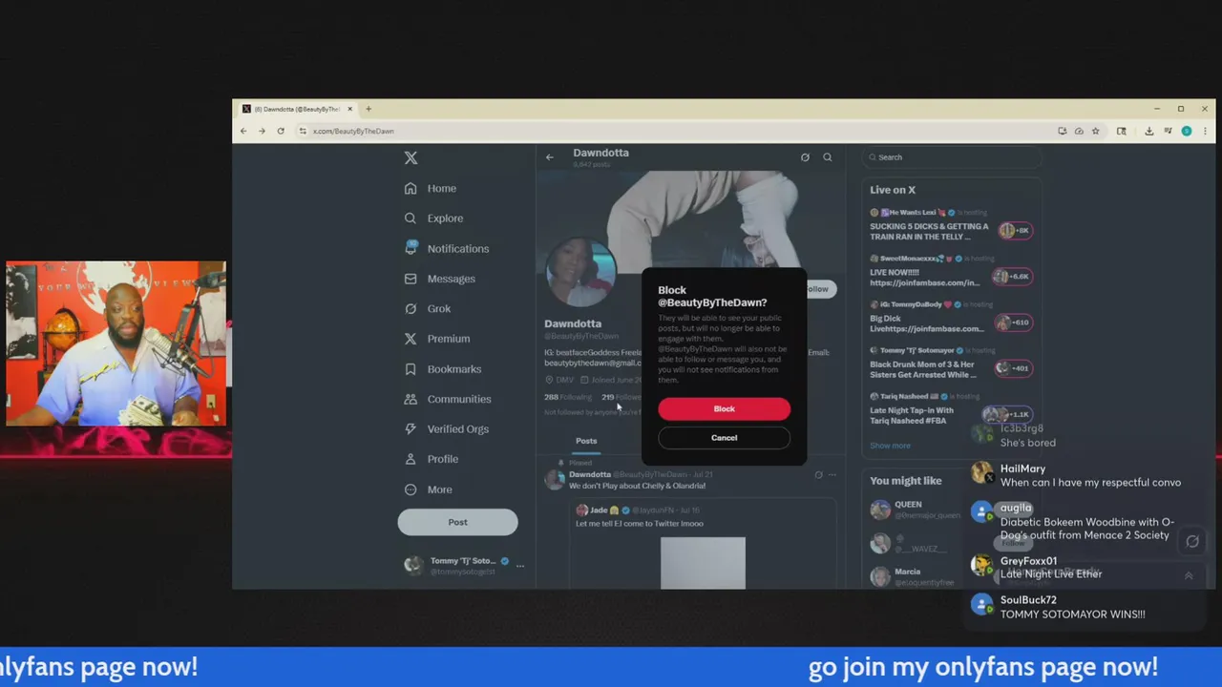This screenshot has height=687, width=1222.
Task: Open Chrome profile avatar
Action: pos(1187,131)
